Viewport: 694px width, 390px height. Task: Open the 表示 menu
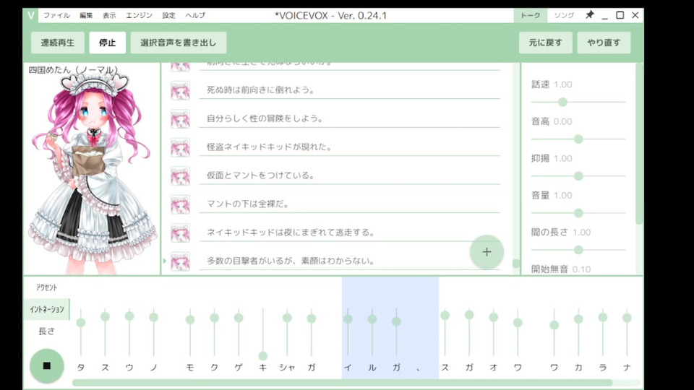tap(109, 15)
